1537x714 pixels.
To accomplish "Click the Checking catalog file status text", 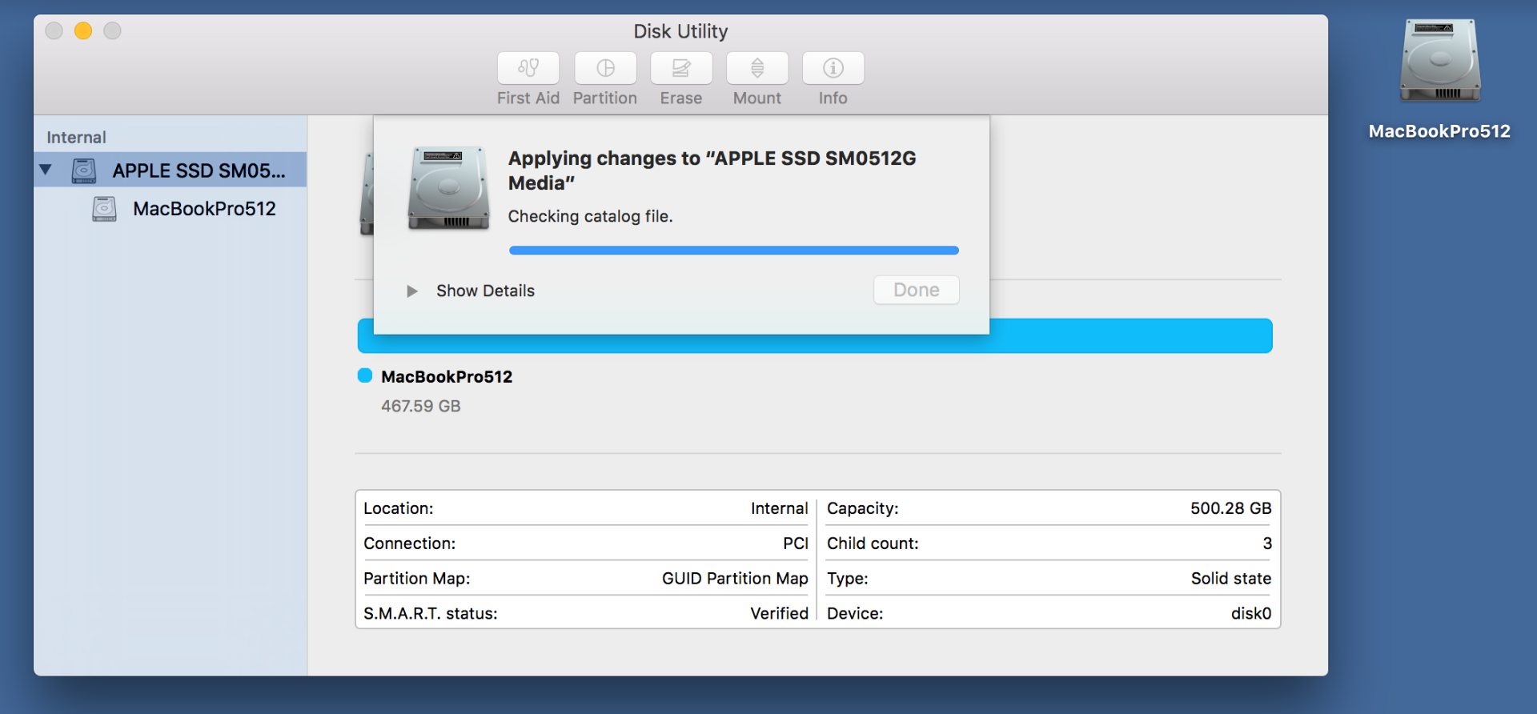I will 590,216.
